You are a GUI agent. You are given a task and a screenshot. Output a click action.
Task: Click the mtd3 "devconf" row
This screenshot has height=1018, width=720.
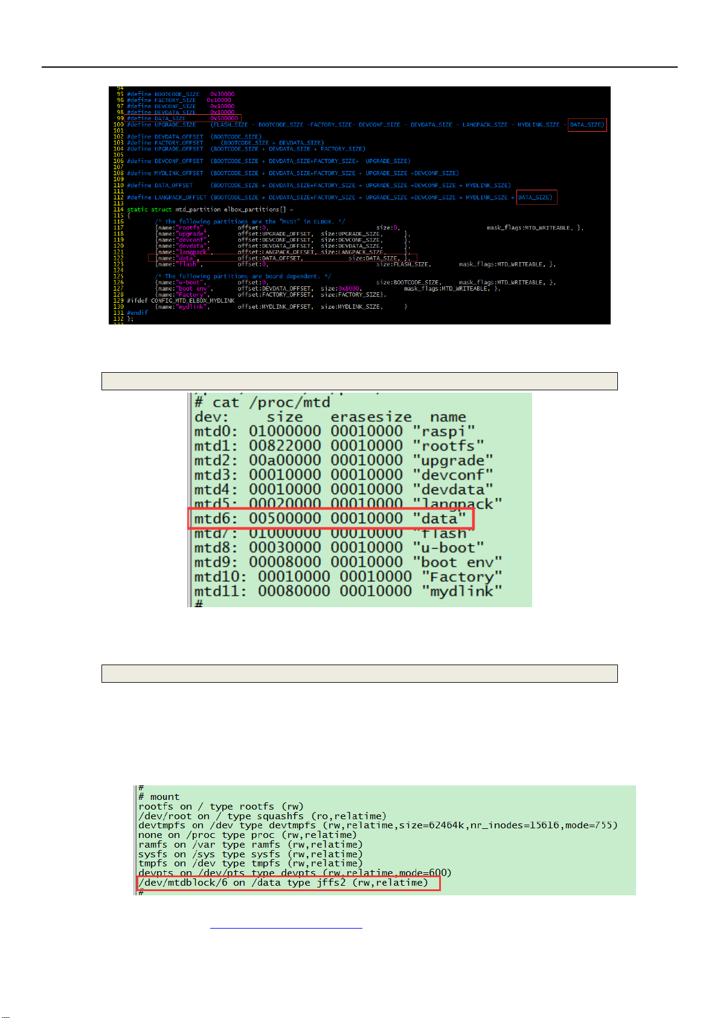344,475
